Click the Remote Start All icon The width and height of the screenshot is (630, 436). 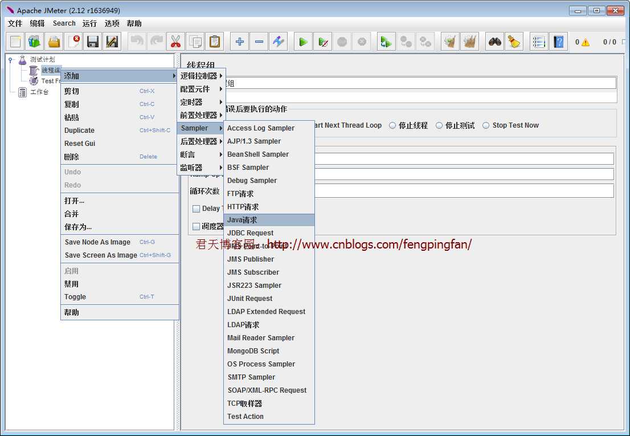point(386,42)
